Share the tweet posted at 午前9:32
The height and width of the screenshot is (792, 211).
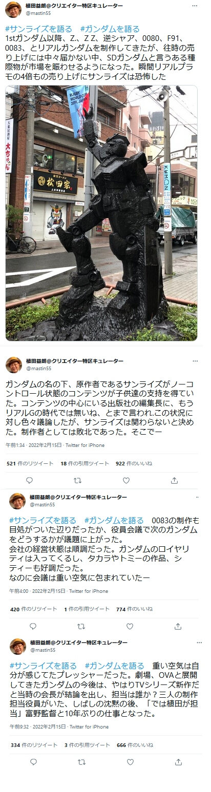(178, 761)
